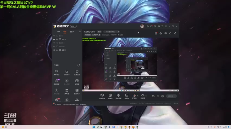Screen dimensions: 231x129
Task: Open the 视频连麦 tool
Action: point(56,82)
